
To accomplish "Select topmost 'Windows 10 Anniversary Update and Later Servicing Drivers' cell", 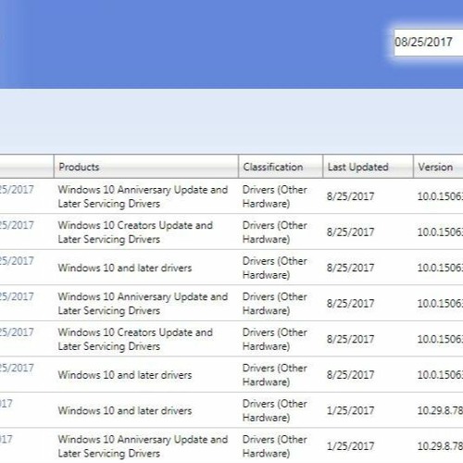I will click(x=143, y=196).
